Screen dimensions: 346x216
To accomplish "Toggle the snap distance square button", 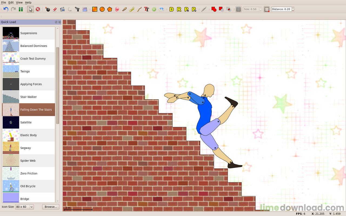I will 267,9.
